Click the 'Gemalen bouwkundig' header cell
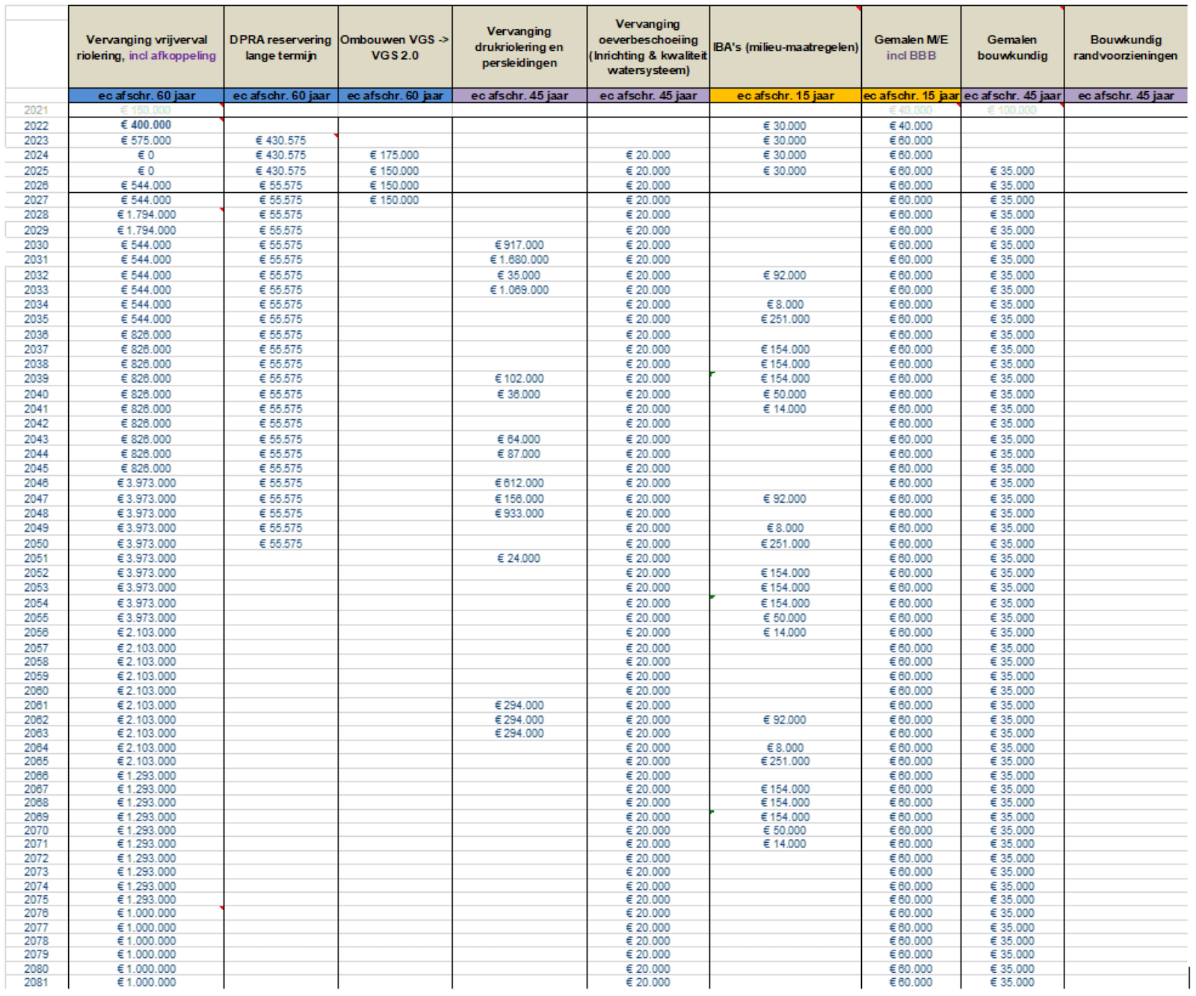This screenshot has width=1196, height=996. (x=1012, y=47)
